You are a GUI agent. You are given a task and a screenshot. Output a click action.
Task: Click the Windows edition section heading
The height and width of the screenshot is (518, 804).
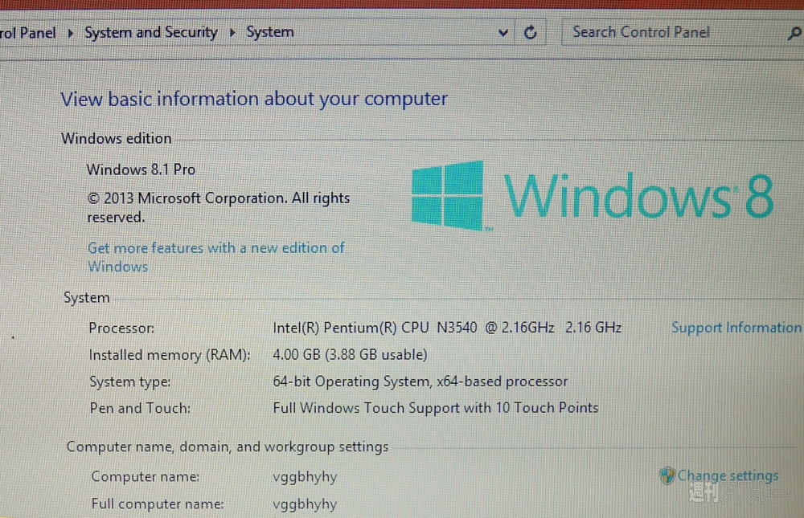117,138
